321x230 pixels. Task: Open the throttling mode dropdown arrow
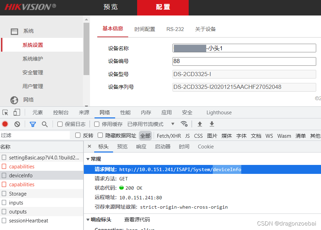tap(173, 124)
